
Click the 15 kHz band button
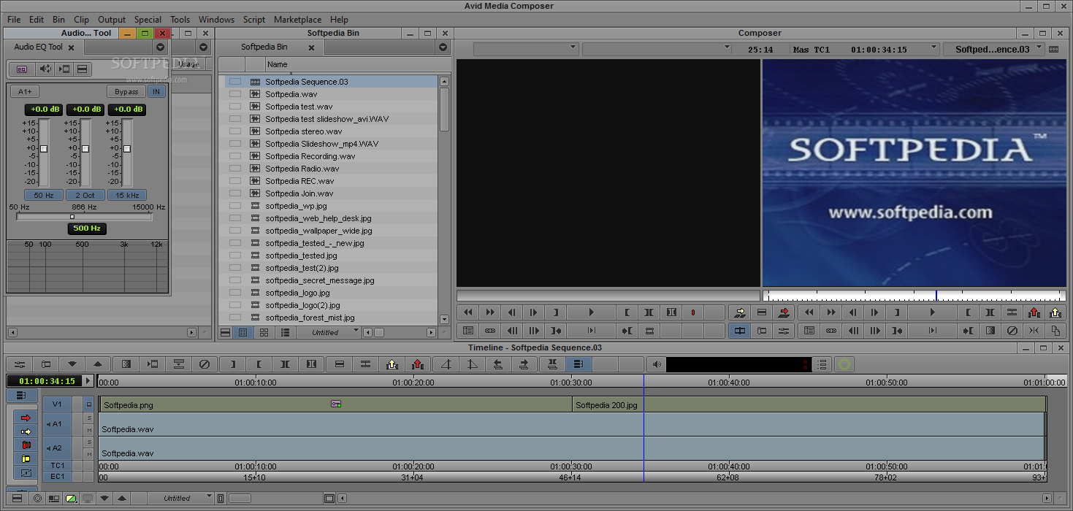click(x=127, y=196)
